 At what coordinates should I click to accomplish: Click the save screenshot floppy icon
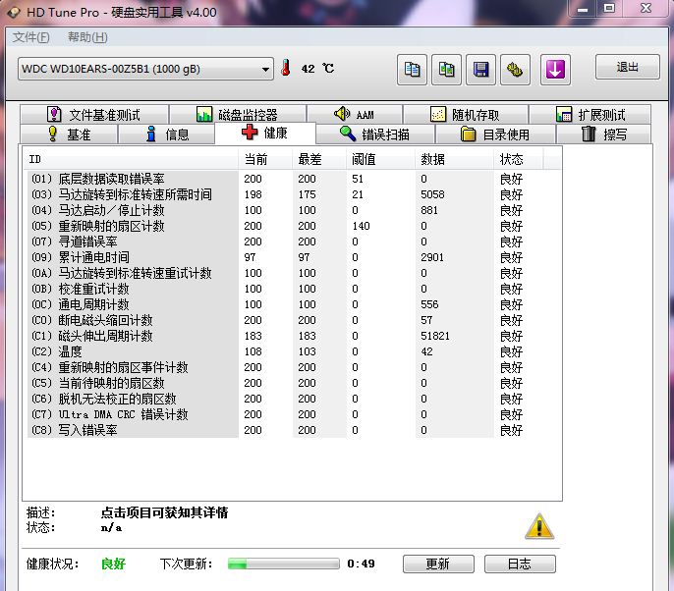[x=480, y=70]
